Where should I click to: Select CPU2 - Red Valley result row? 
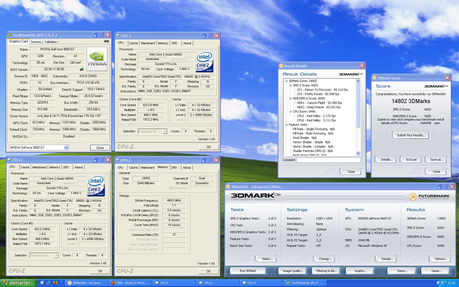point(316,120)
